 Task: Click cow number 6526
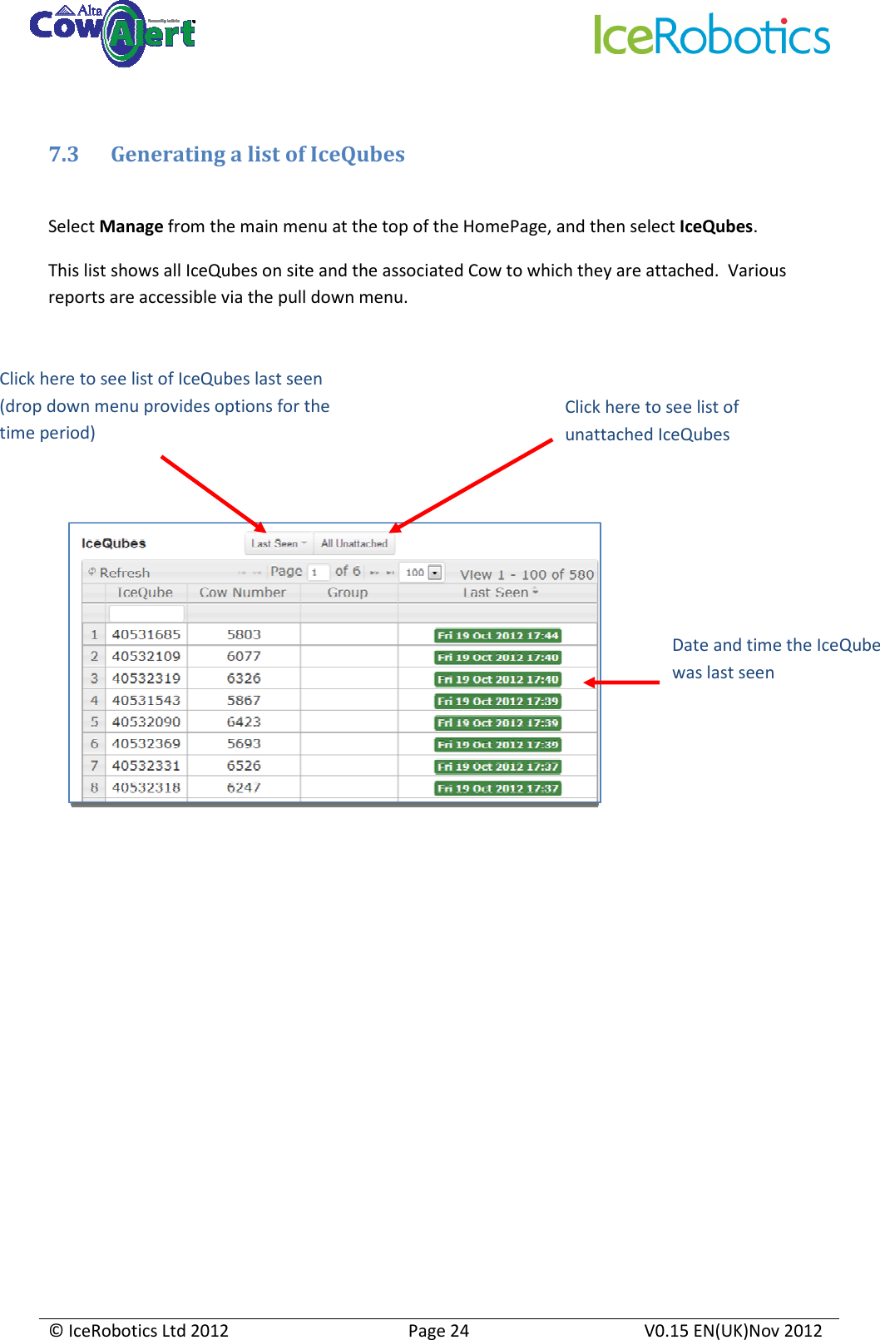(x=244, y=766)
